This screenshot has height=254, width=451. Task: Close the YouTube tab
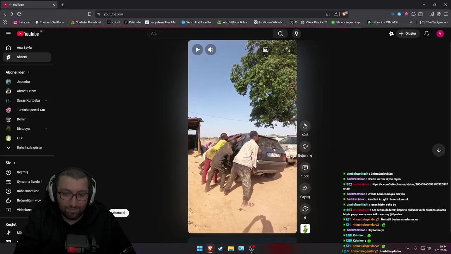point(54,5)
